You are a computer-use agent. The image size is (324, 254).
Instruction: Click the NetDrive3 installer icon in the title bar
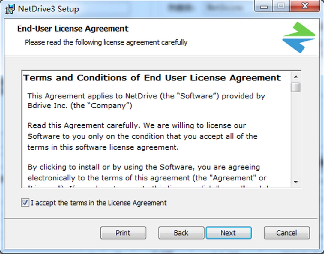tap(9, 9)
